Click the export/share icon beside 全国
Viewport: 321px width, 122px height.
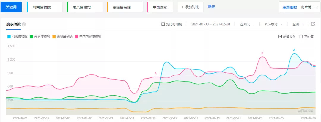313,24
